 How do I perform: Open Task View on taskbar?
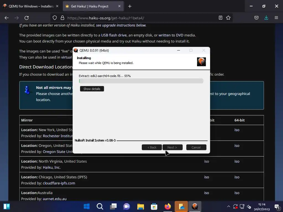coord(113,206)
